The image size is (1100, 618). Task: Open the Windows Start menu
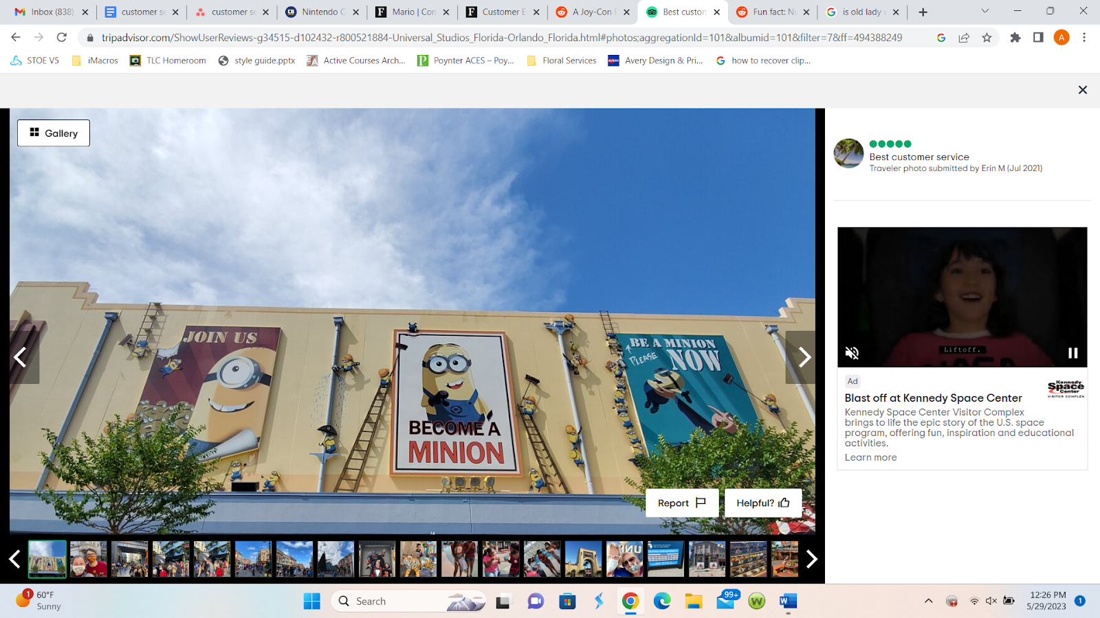pyautogui.click(x=312, y=602)
